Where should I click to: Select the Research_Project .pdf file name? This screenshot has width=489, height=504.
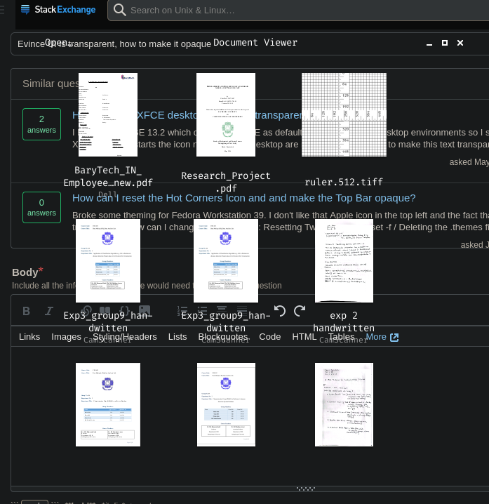[226, 182]
